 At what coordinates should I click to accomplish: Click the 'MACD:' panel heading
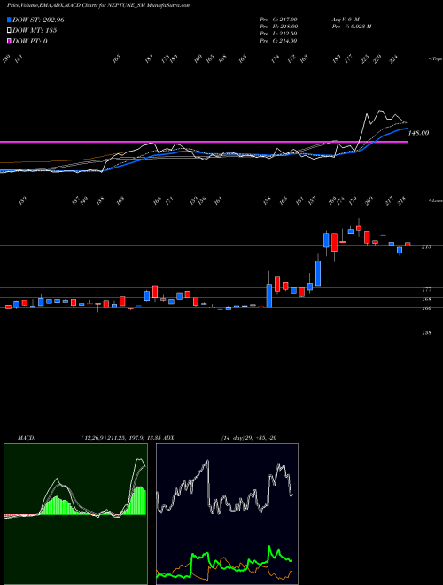[27, 438]
